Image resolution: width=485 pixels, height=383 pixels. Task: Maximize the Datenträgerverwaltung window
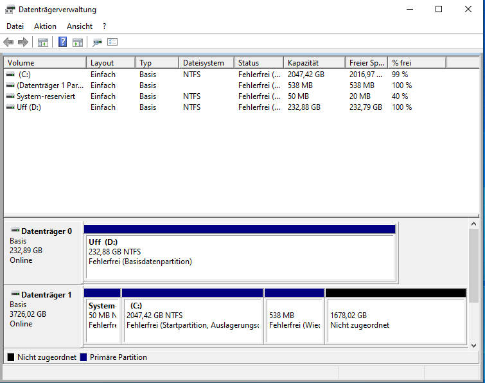click(439, 9)
